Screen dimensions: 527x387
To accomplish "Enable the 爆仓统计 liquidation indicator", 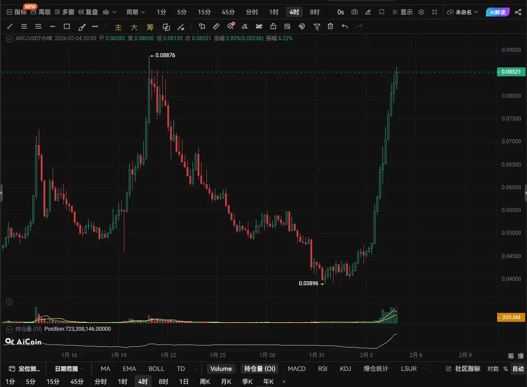I will click(376, 369).
